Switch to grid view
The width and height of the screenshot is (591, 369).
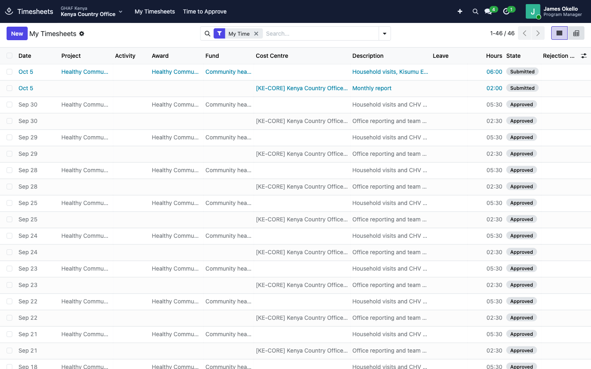click(576, 33)
